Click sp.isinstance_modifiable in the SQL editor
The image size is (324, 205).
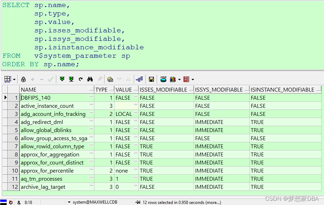(89, 47)
